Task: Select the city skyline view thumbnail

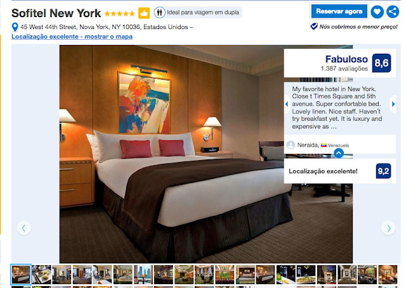Action: click(143, 274)
